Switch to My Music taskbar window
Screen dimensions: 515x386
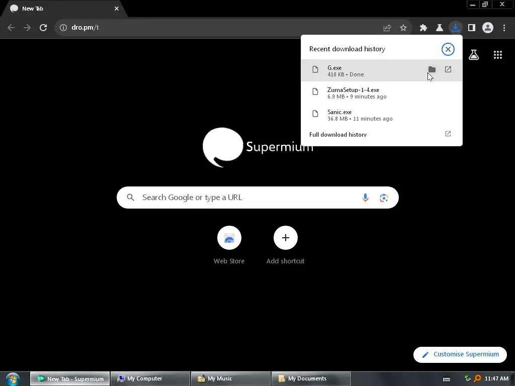[x=231, y=378]
